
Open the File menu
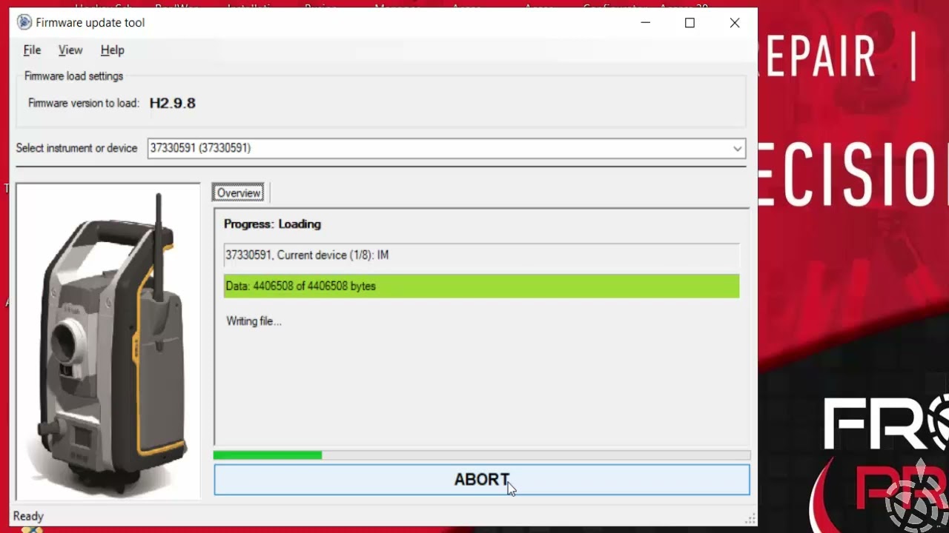(32, 50)
